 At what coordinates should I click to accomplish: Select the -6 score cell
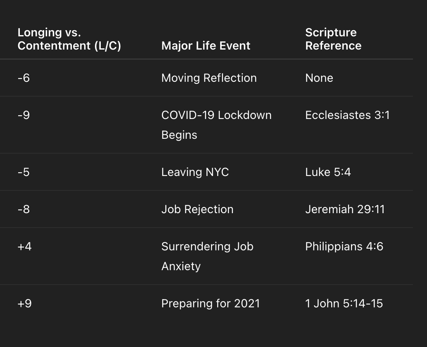24,78
